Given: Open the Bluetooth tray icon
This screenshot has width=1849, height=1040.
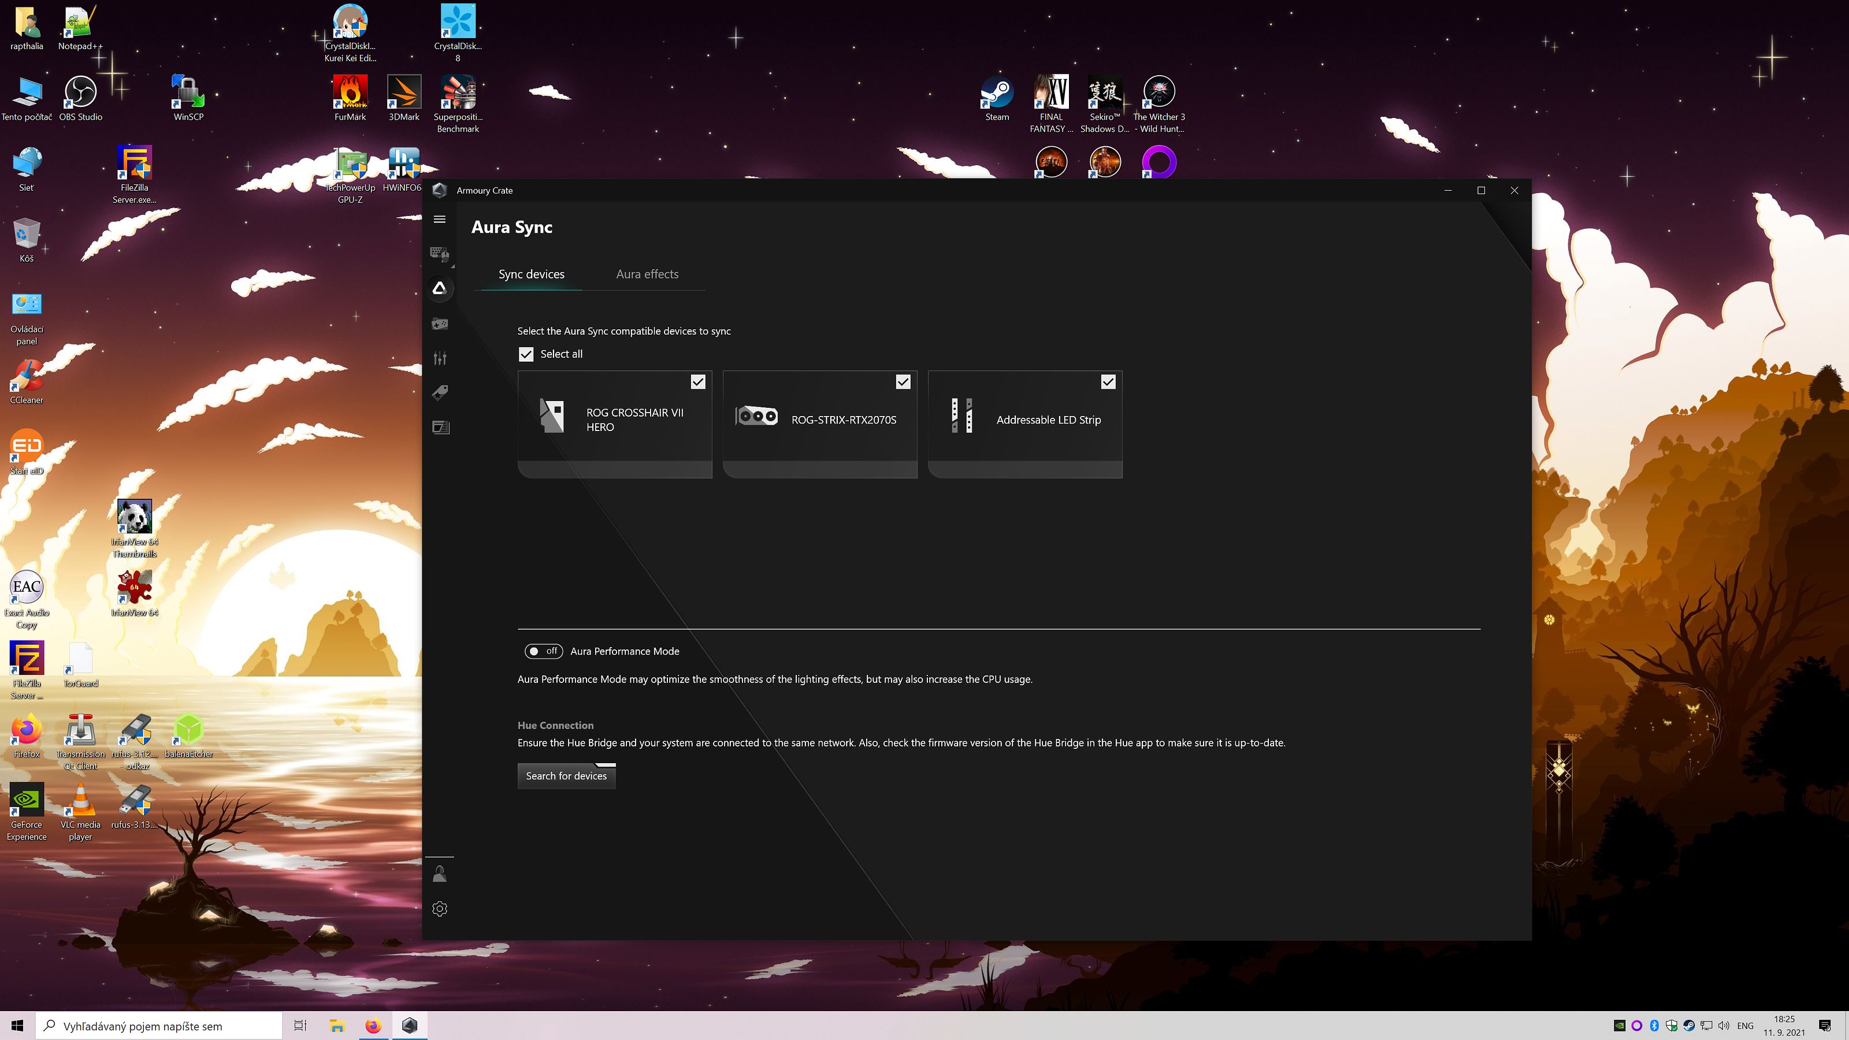Looking at the screenshot, I should (x=1654, y=1026).
